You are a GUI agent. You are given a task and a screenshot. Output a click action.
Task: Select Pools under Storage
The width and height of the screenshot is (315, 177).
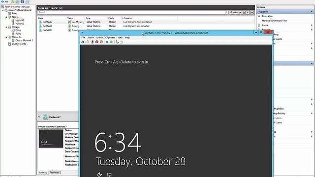point(18,34)
